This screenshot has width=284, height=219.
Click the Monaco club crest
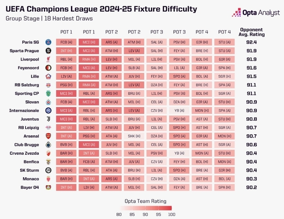click(48, 179)
